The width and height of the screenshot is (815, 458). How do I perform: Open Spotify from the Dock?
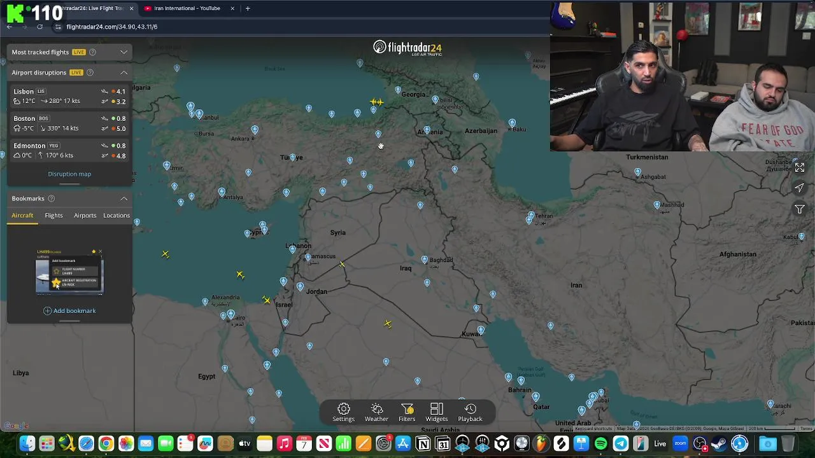[600, 443]
